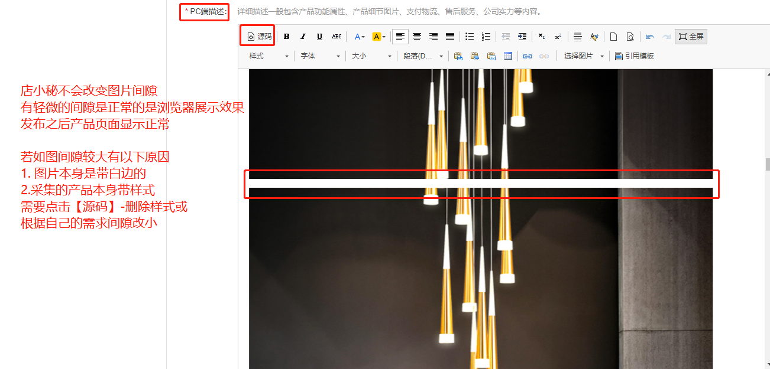Apply superscript formatting
770x369 pixels.
pyautogui.click(x=558, y=37)
